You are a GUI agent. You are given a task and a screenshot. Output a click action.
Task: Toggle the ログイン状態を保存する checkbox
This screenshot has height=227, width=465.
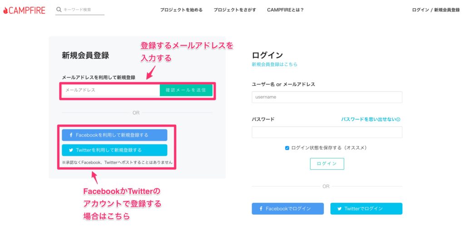point(287,148)
